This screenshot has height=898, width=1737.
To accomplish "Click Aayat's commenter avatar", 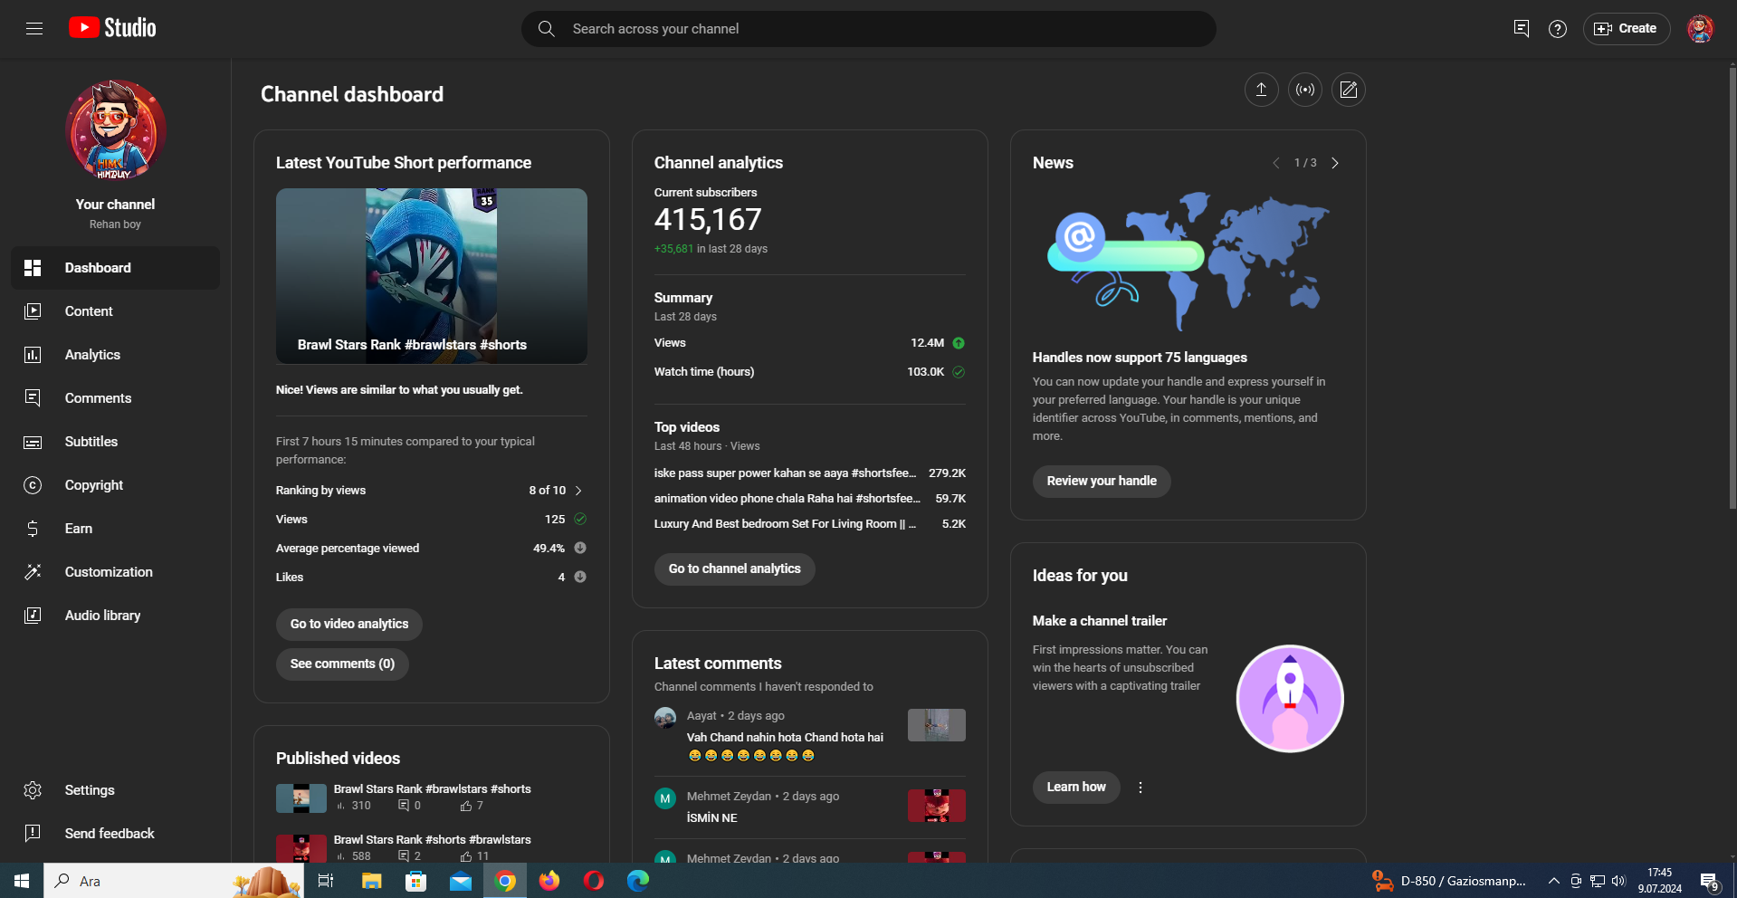I will [x=665, y=718].
